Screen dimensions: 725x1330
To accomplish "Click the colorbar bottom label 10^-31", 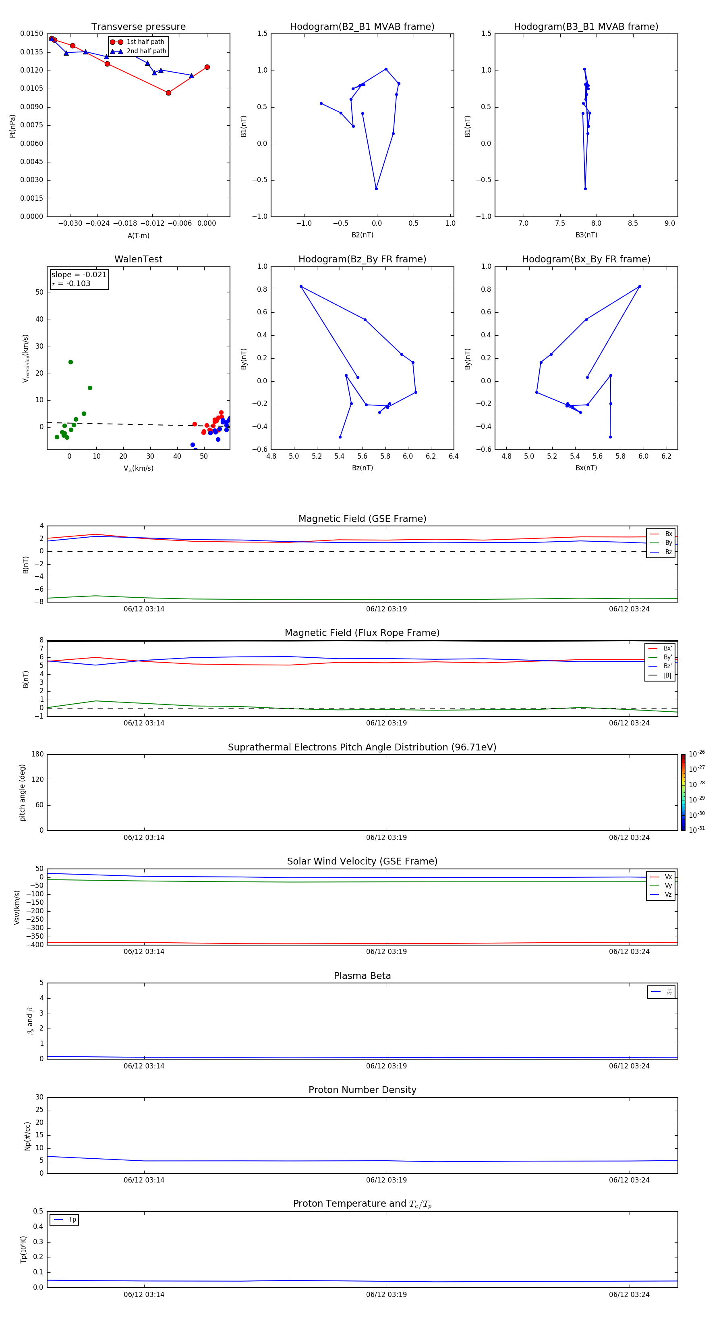I will tap(697, 830).
